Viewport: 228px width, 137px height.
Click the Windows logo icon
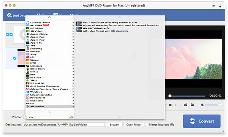[28, 92]
